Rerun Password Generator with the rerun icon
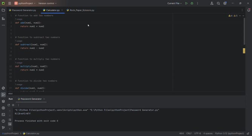Screen dimensions: 252x136 tap(9, 105)
